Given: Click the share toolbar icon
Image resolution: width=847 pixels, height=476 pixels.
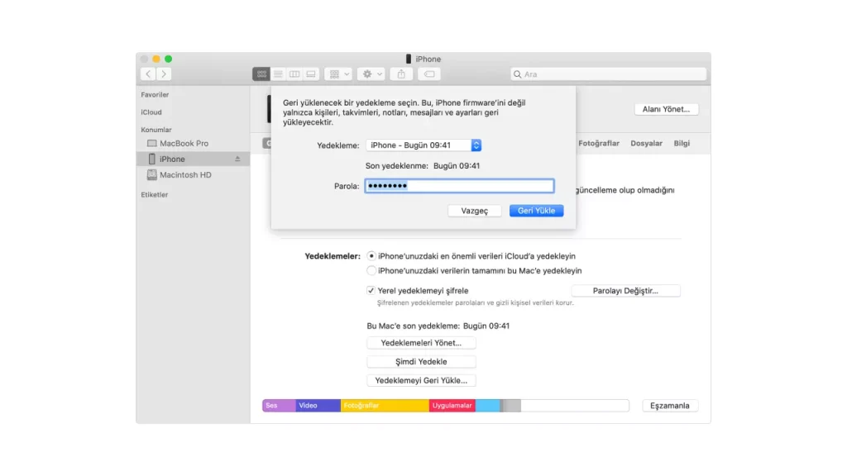Looking at the screenshot, I should coord(401,74).
